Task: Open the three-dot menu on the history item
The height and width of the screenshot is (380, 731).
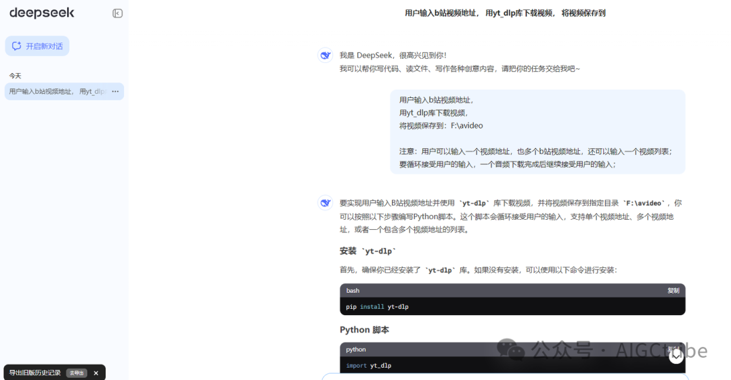Action: 115,92
